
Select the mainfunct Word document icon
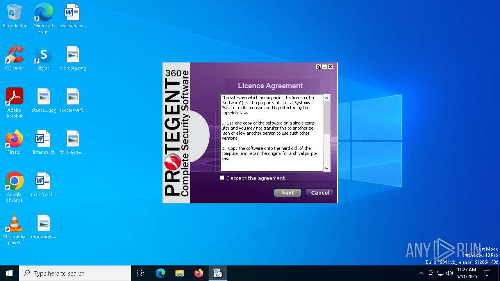[43, 185]
